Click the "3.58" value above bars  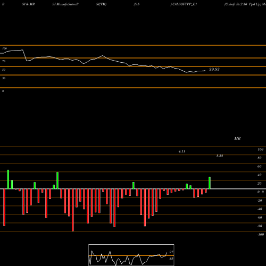[220, 155]
